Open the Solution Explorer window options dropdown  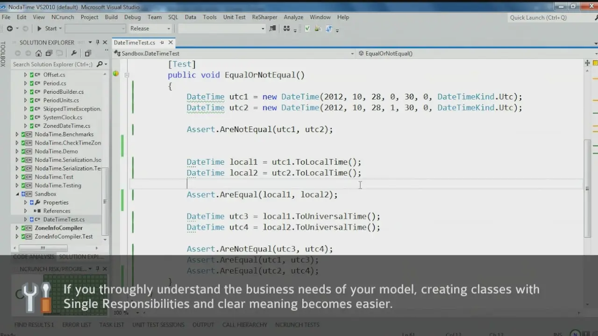[x=90, y=42]
